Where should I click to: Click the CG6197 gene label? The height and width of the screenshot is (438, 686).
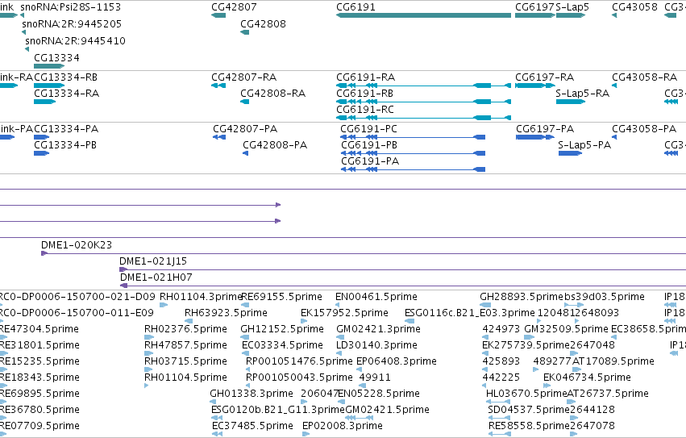pos(534,7)
